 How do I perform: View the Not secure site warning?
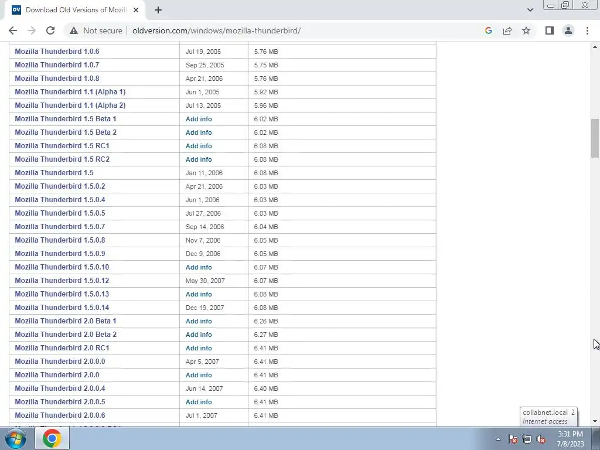click(x=96, y=30)
